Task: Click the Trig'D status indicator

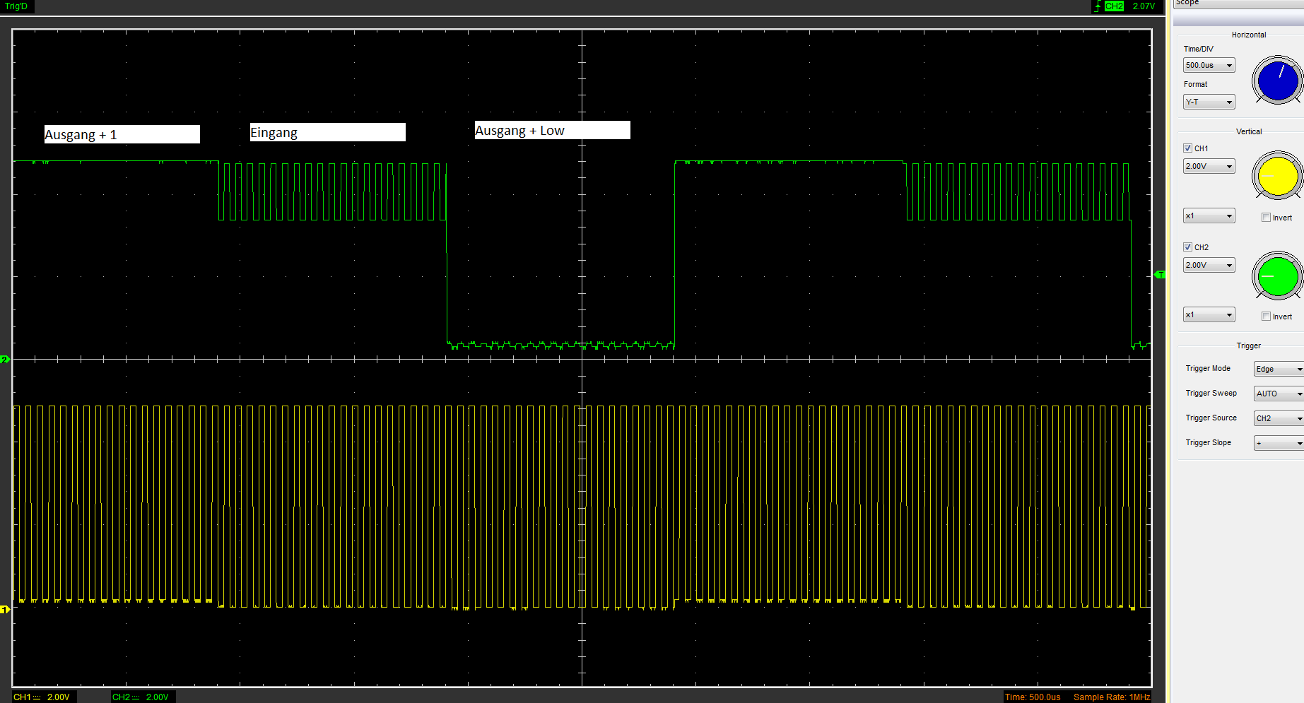Action: pyautogui.click(x=16, y=6)
